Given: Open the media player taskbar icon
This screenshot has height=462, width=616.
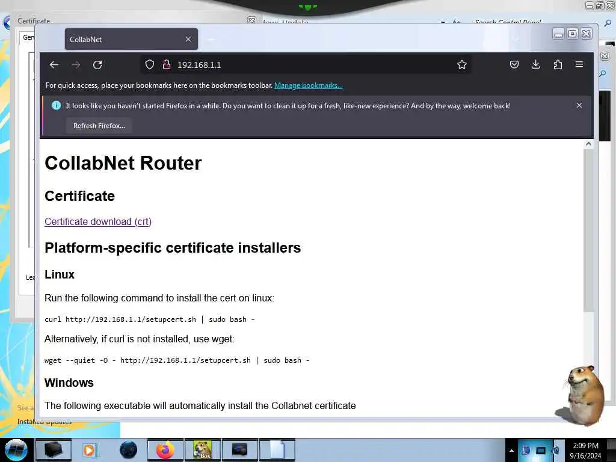Looking at the screenshot, I should [x=90, y=450].
